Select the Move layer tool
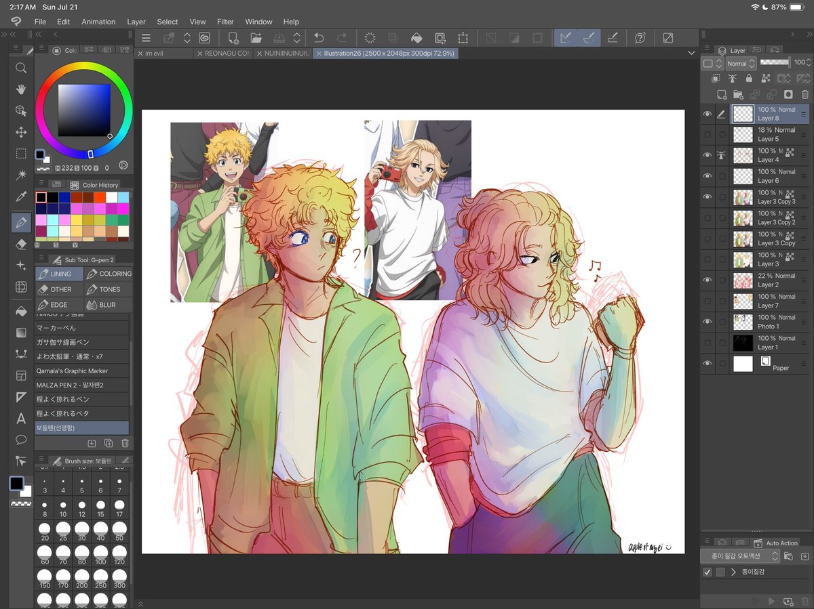814x609 pixels. (21, 132)
